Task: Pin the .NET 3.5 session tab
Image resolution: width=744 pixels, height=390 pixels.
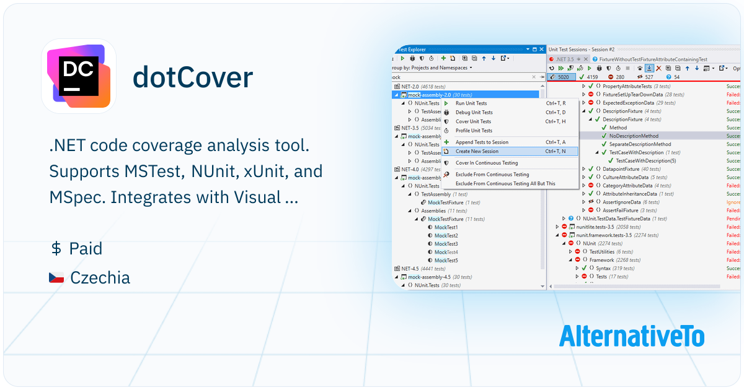Action: [x=578, y=59]
